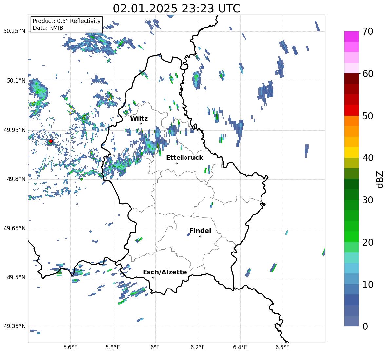Click longitude label 6.4°E
This screenshot has height=354, width=388.
pyautogui.click(x=240, y=347)
